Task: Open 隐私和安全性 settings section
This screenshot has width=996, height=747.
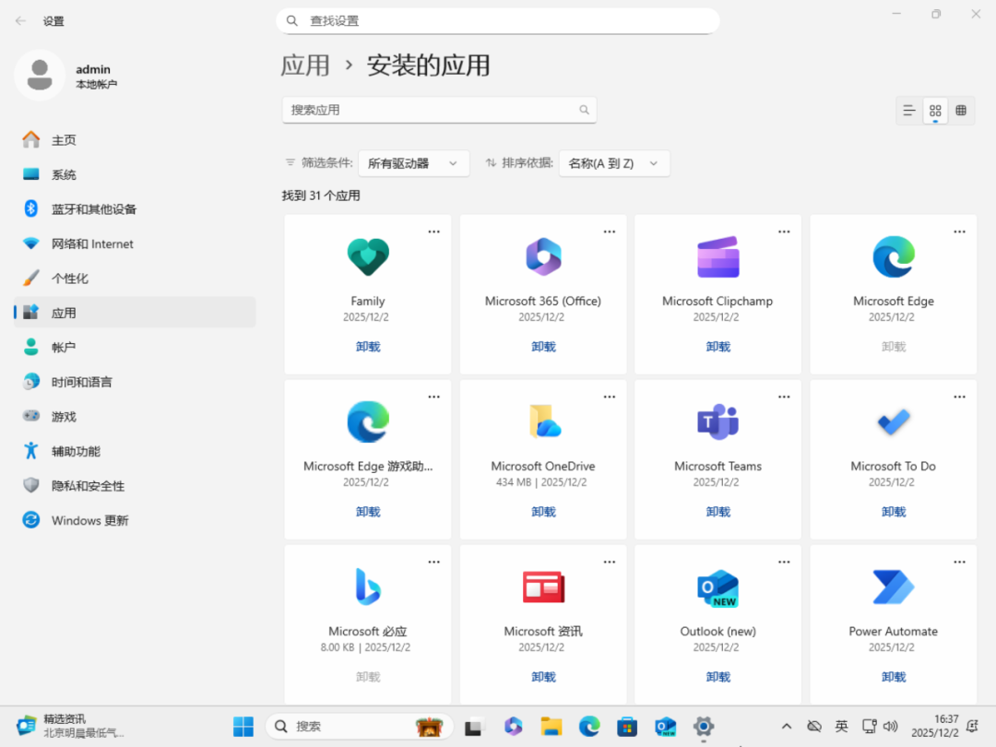Action: click(x=135, y=486)
